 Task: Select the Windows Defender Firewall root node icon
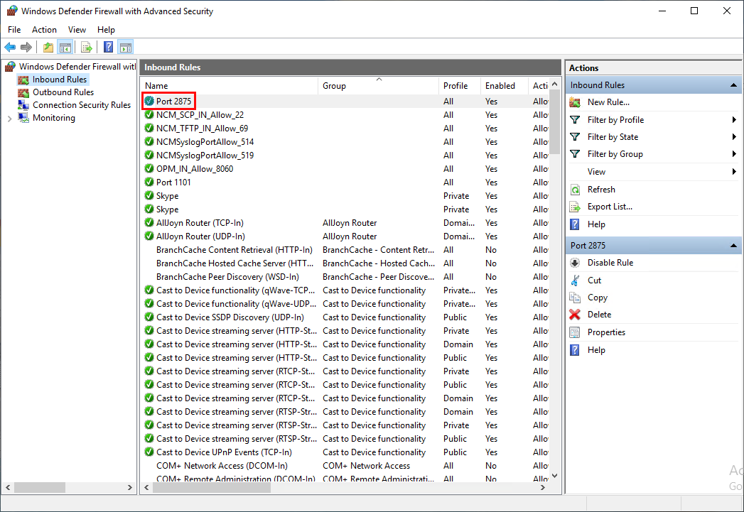pos(11,66)
